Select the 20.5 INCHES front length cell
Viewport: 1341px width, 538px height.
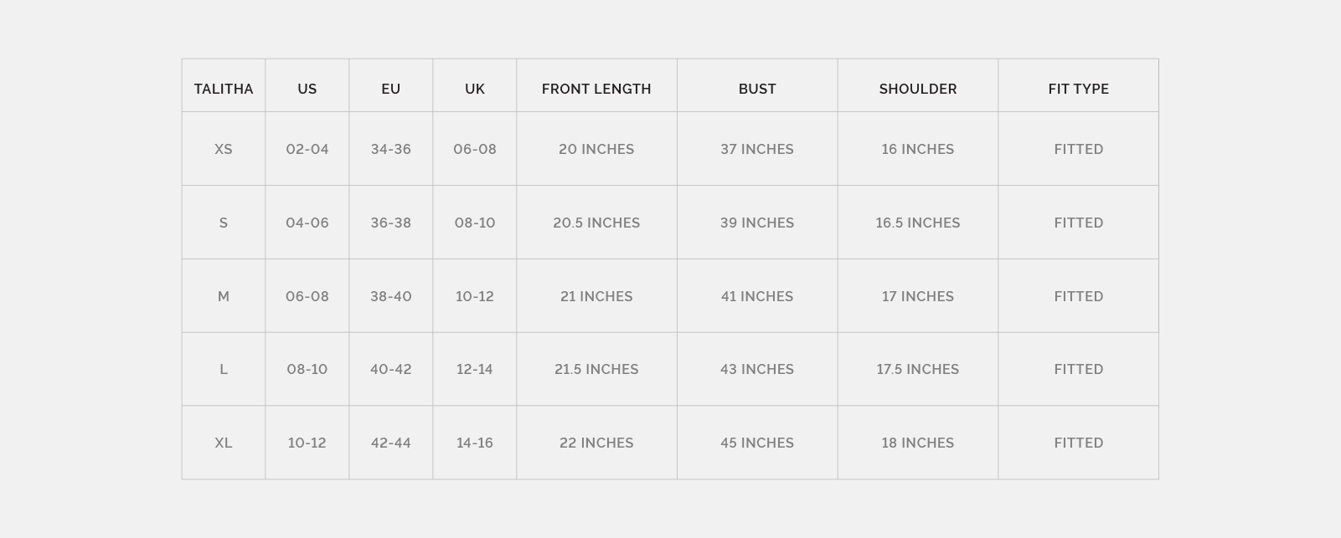[x=596, y=223]
